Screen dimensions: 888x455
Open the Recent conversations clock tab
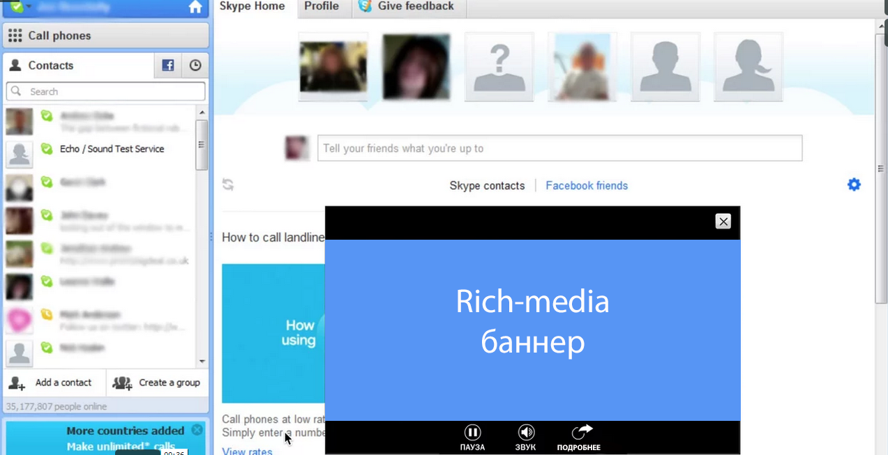point(195,65)
